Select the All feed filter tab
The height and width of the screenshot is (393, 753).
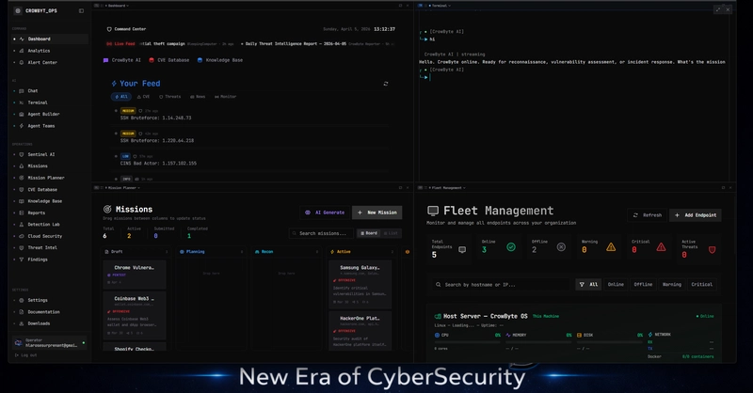point(121,97)
